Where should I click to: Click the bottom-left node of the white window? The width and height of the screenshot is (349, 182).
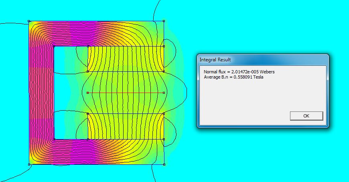click(54, 140)
